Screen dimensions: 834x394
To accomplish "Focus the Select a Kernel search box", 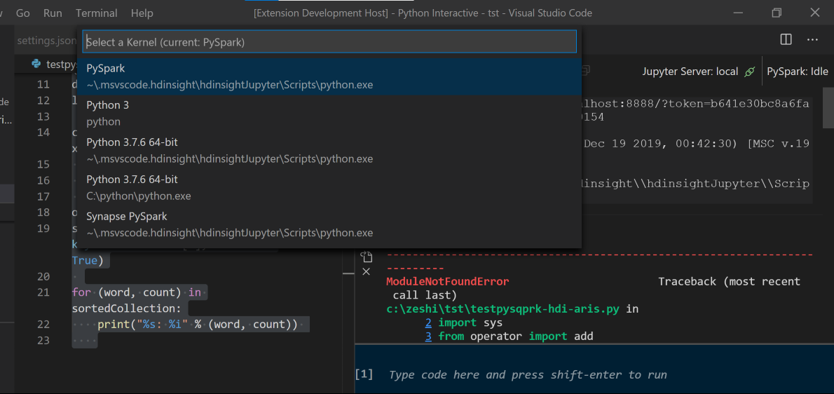I will click(329, 42).
